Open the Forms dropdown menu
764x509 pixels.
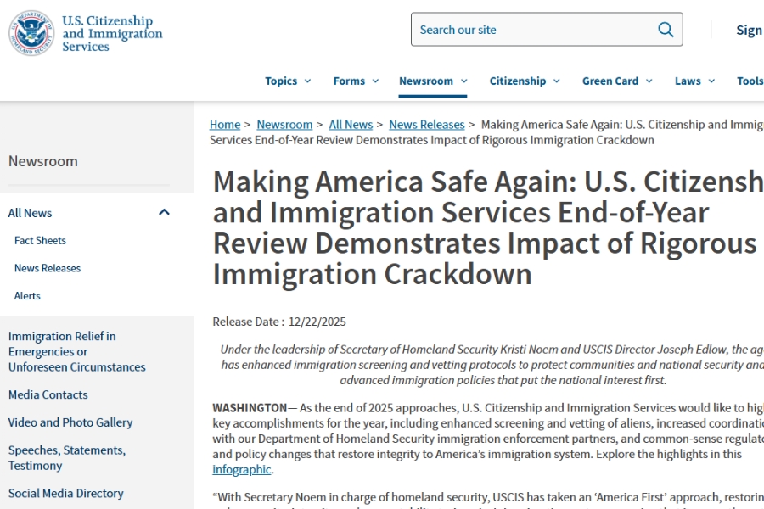tap(356, 81)
